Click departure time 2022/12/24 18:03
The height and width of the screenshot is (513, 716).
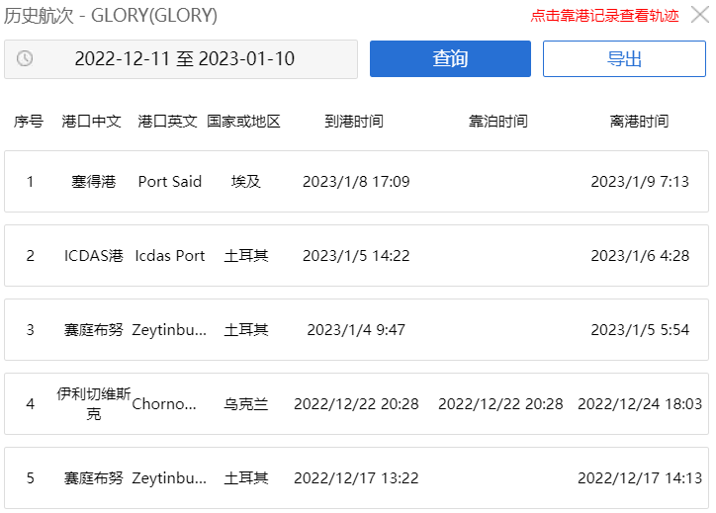click(640, 404)
